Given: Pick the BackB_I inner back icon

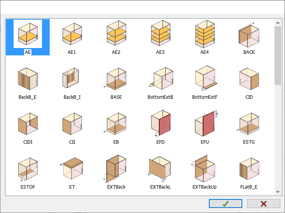Looking at the screenshot, I should (71, 78).
